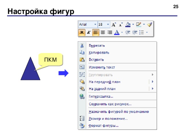Open bullets dropdown arrow
The image size is (183, 137).
coord(147,32)
